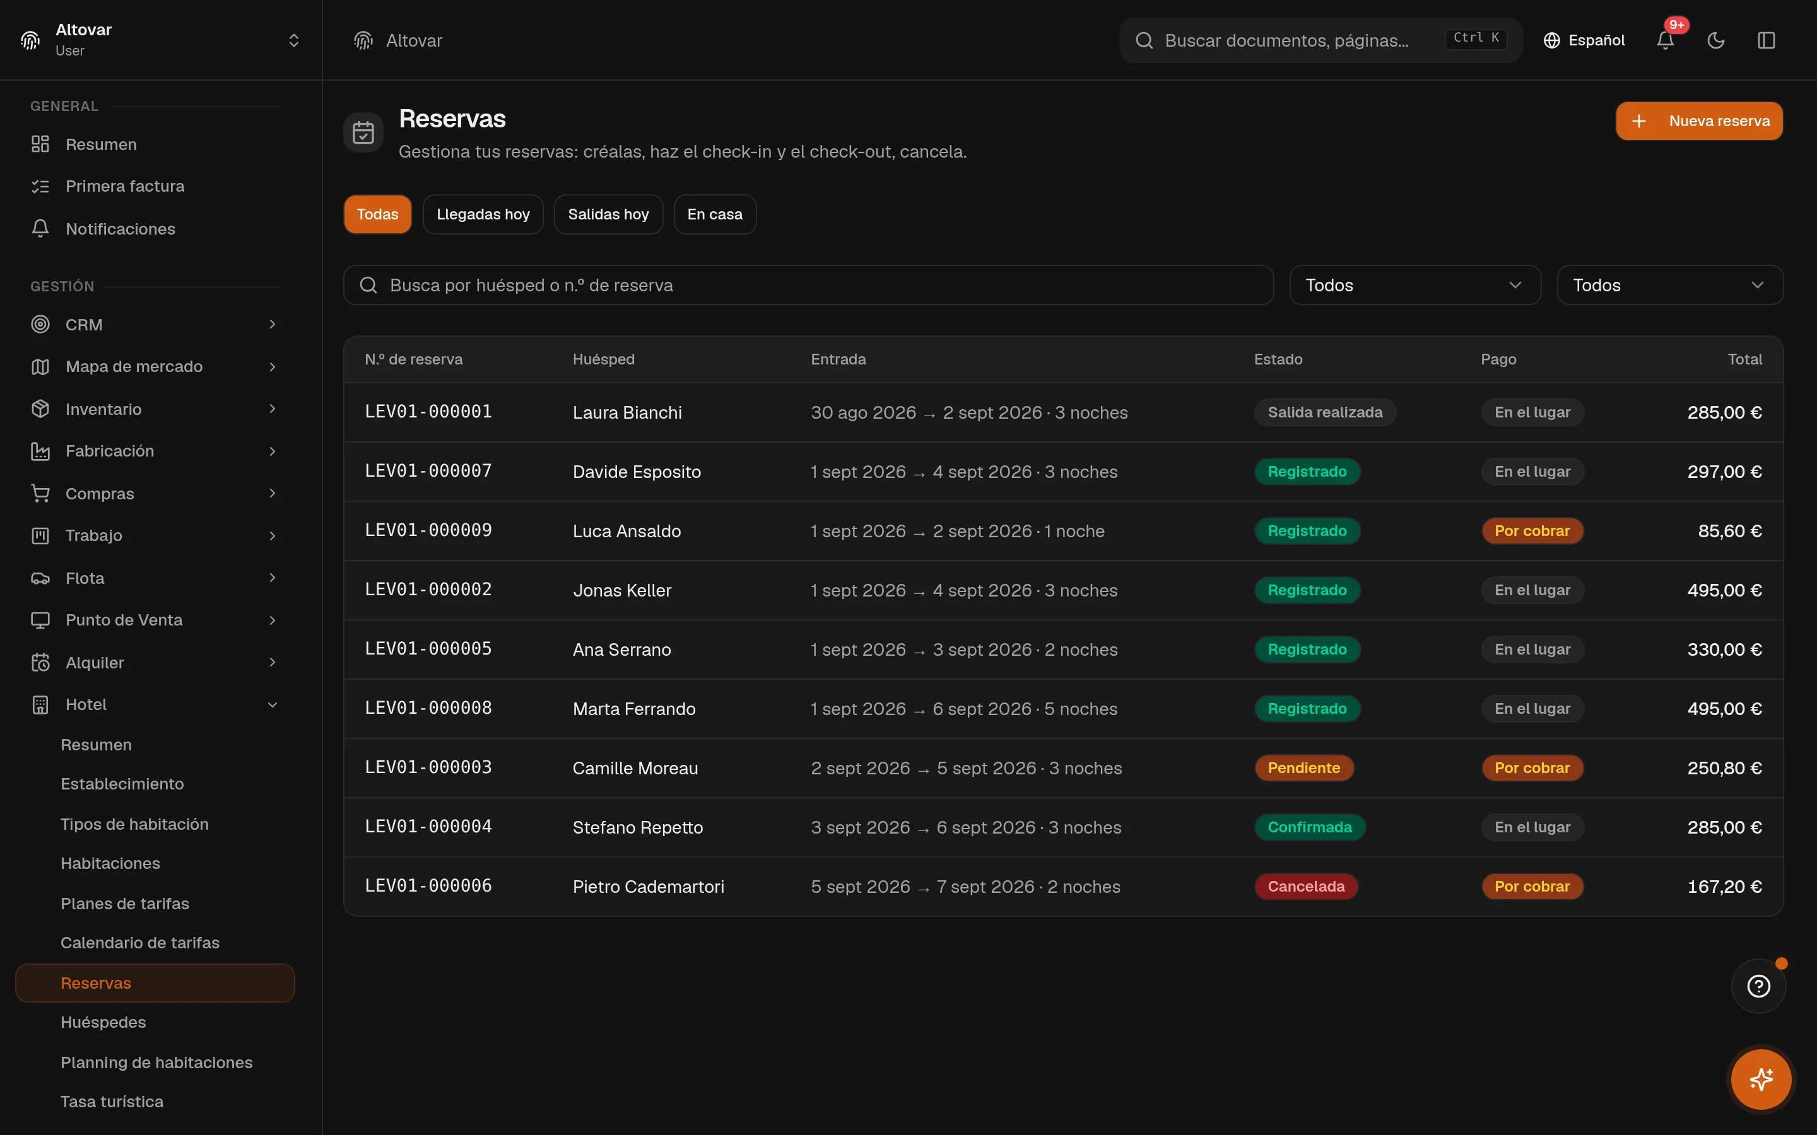Open the first Todos filter dropdown

point(1415,285)
